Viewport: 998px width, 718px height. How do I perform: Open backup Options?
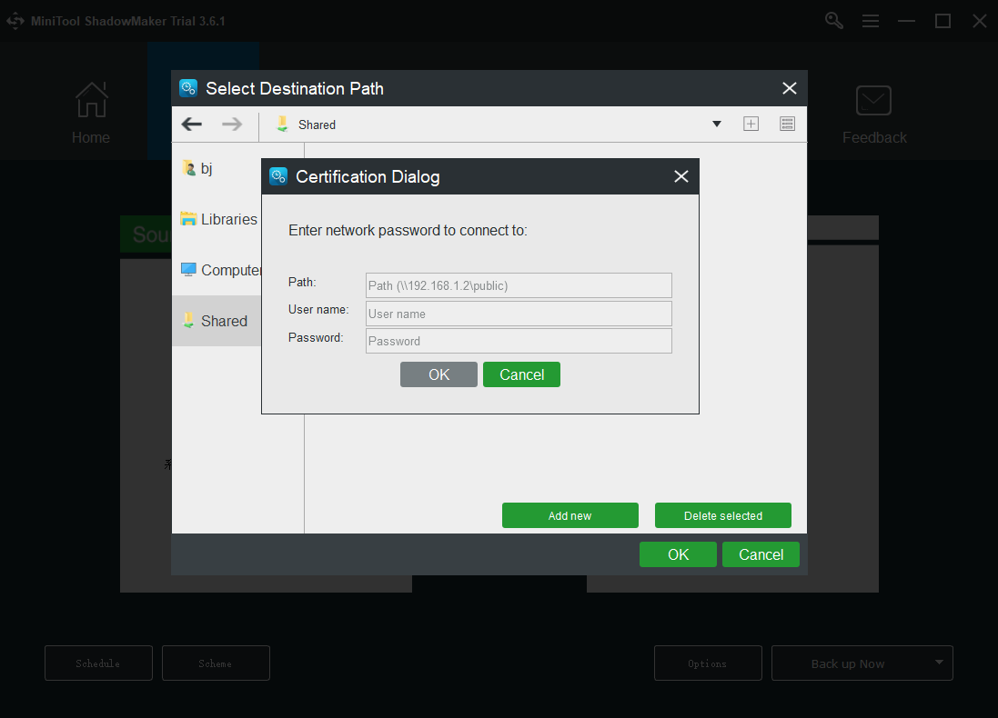708,663
